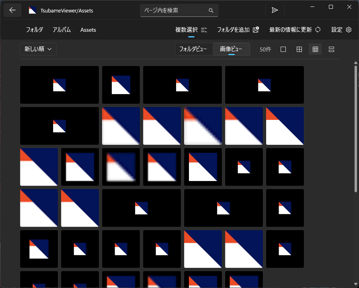
Task: Open the フォルダ breadcrumb item
Action: coord(34,30)
